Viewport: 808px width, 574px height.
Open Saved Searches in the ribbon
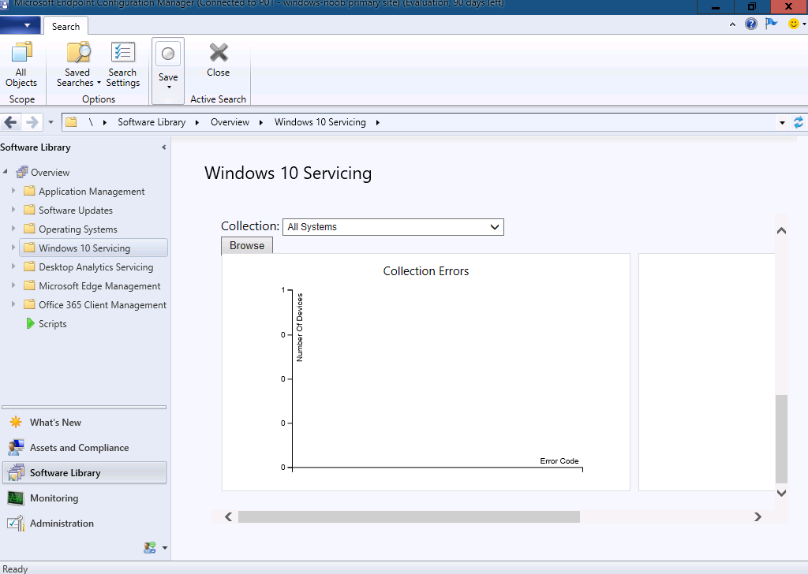click(x=78, y=65)
